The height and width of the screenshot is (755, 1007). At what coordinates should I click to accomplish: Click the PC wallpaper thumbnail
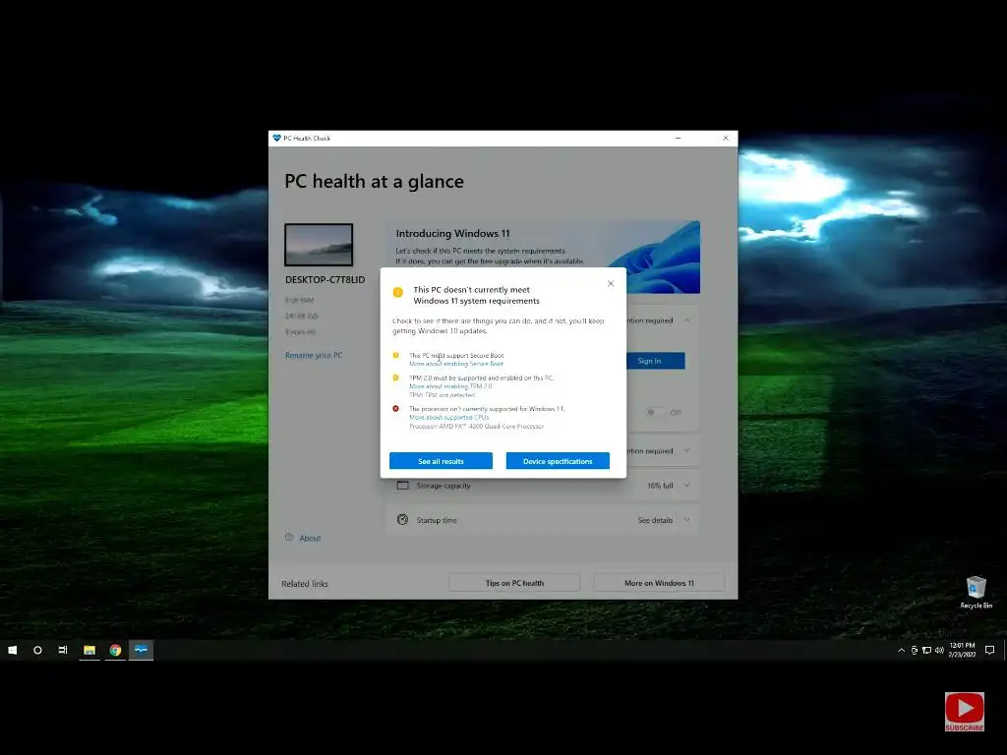click(x=319, y=245)
